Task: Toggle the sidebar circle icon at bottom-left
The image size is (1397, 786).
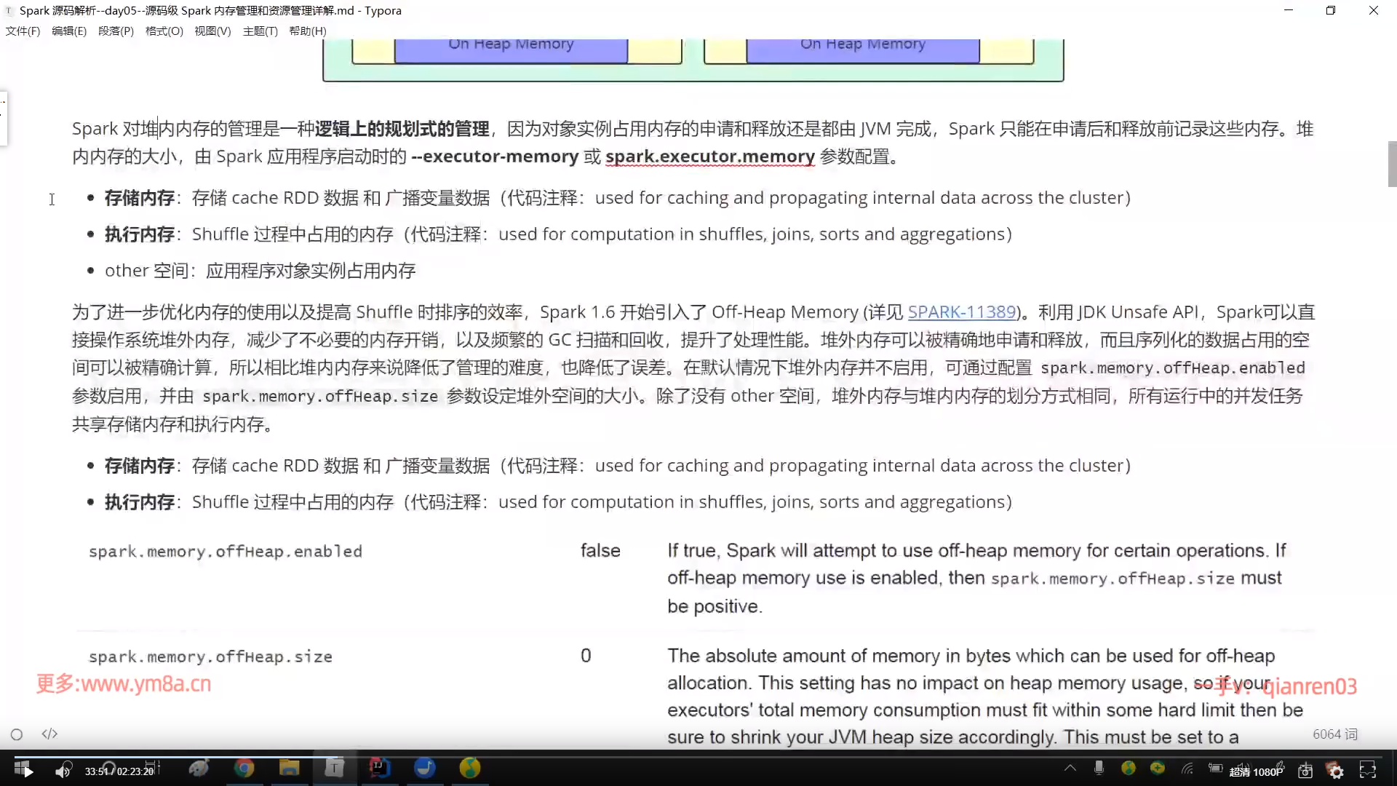Action: point(17,734)
